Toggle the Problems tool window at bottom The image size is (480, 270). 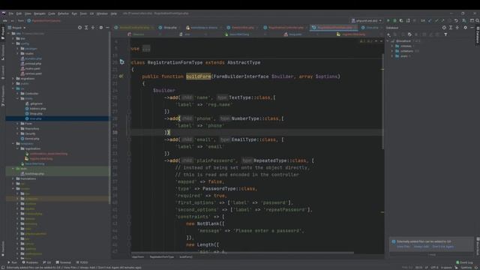click(x=30, y=262)
